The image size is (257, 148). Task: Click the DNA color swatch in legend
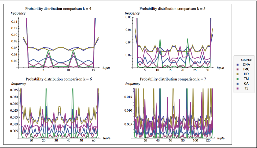point(238,65)
